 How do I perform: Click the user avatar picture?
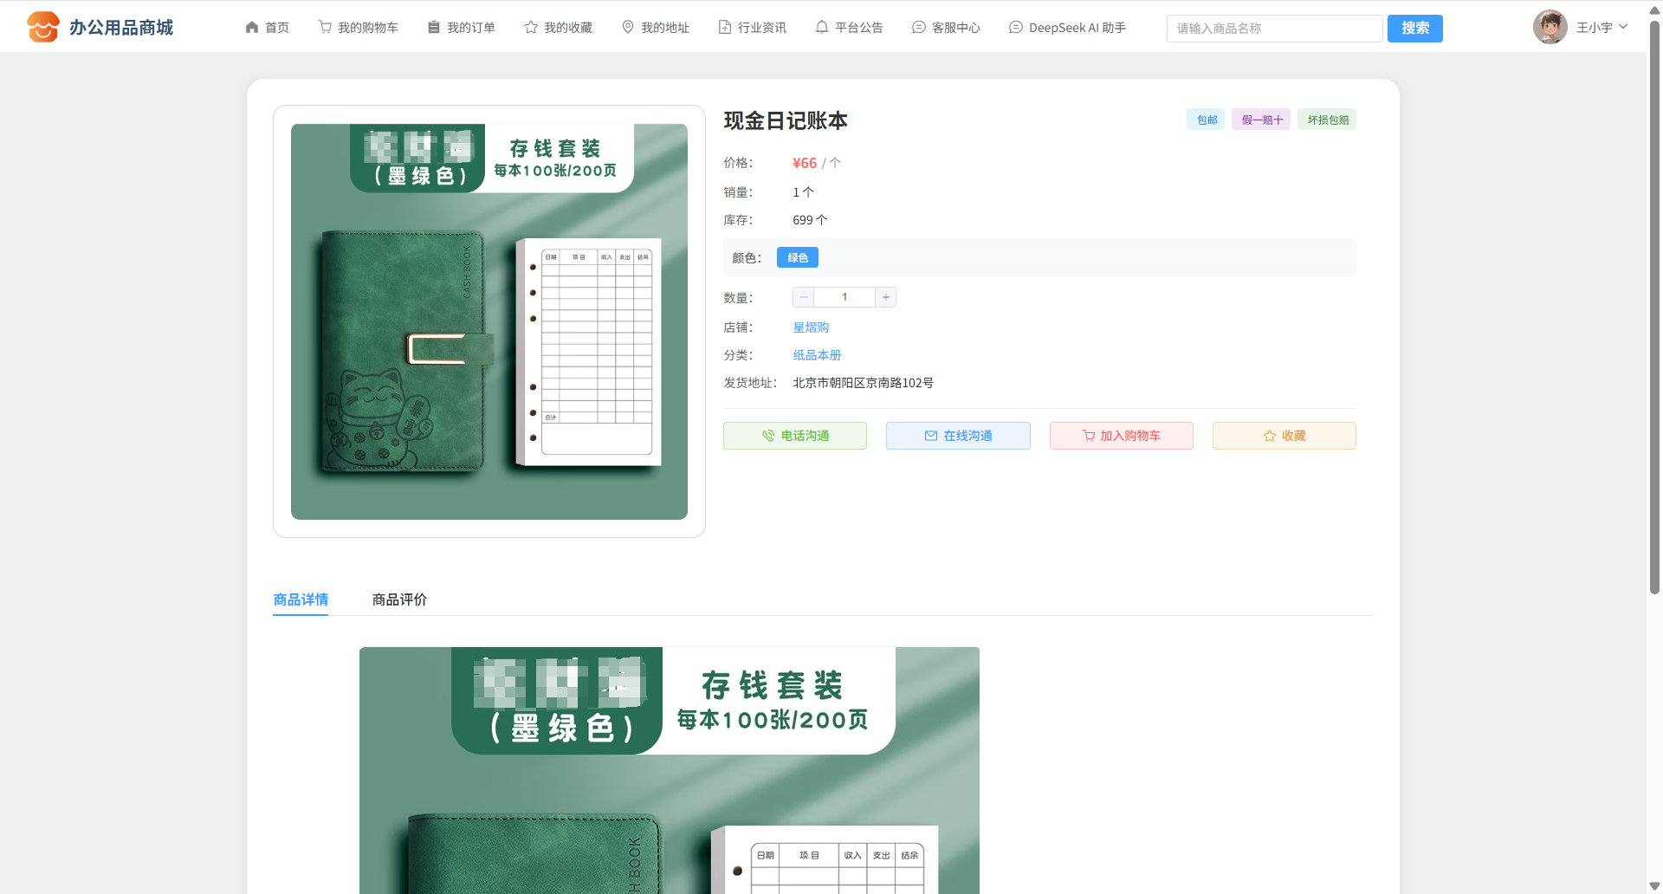pyautogui.click(x=1550, y=27)
